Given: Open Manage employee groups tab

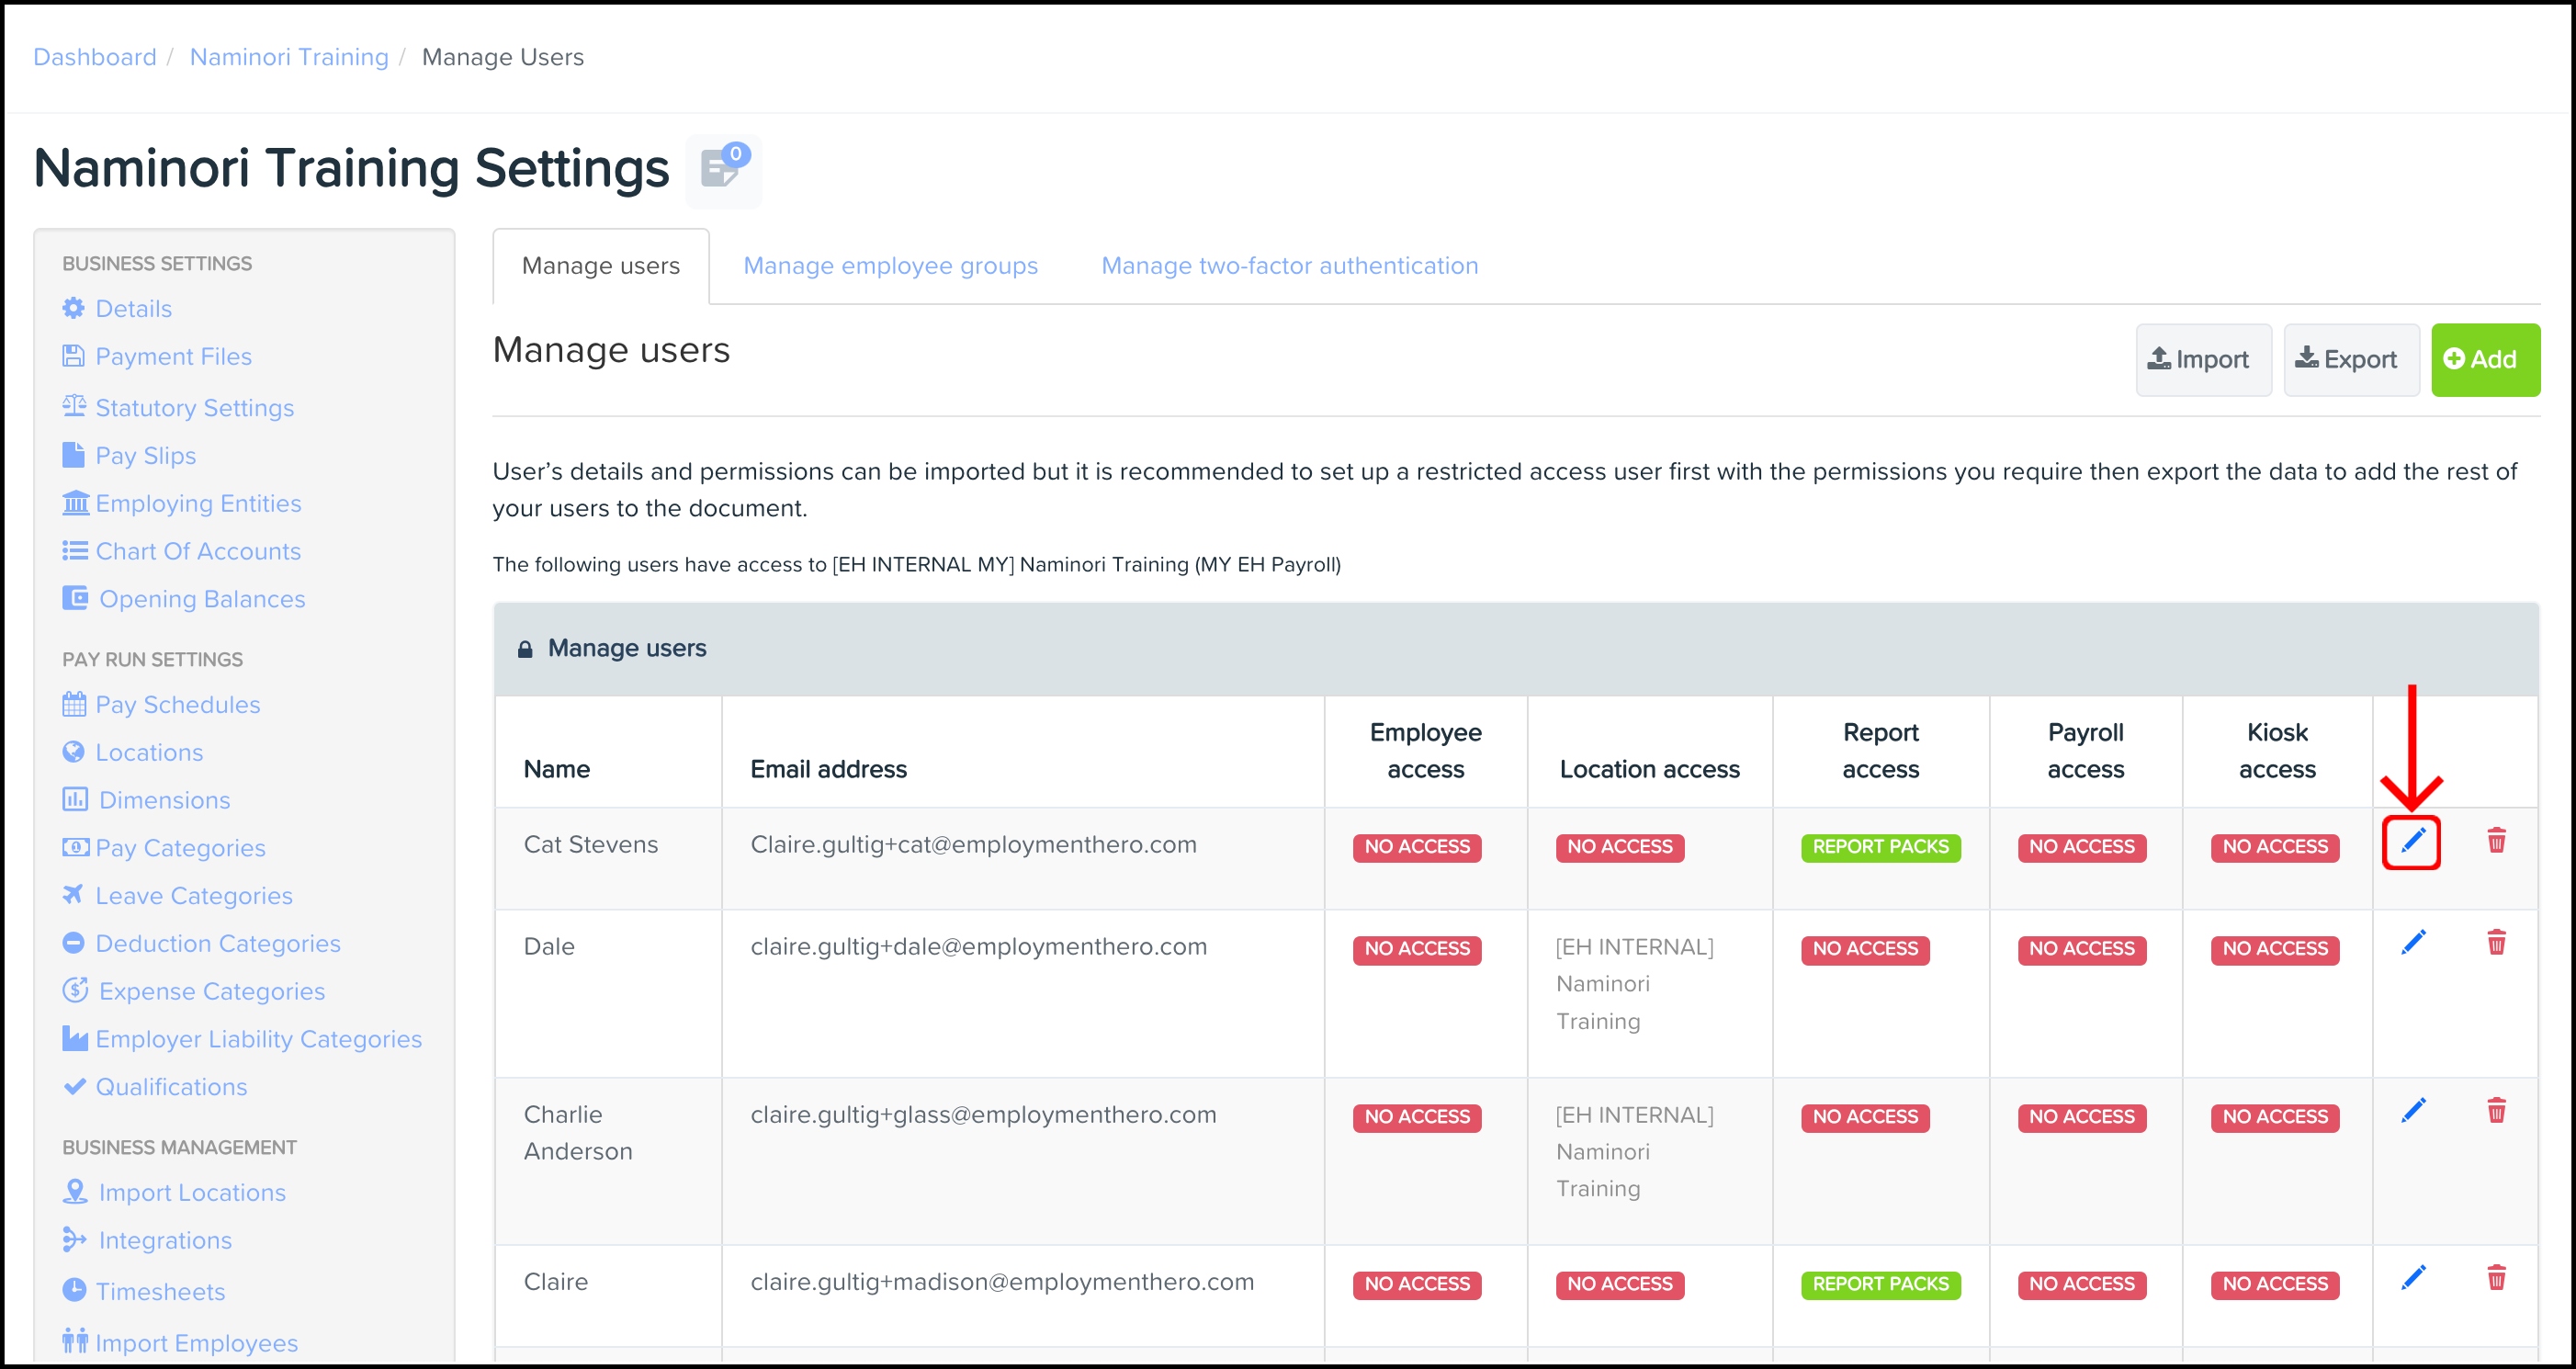Looking at the screenshot, I should [x=890, y=266].
